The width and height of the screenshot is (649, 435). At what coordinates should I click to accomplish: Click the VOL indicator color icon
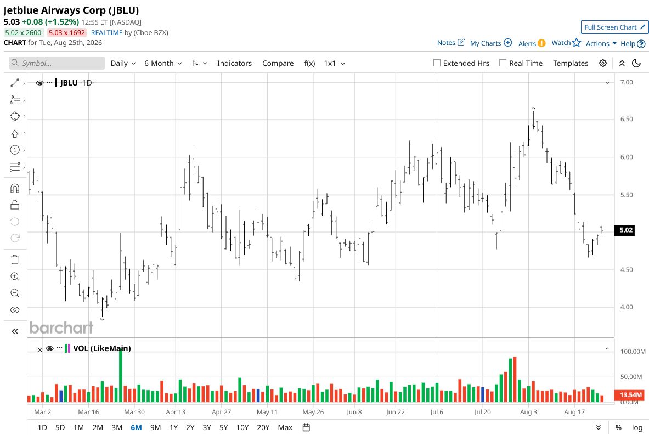67,348
